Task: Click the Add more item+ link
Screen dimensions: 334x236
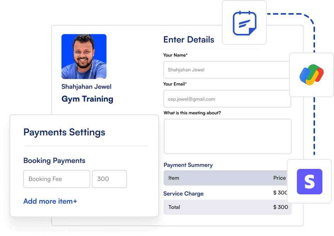Action: click(50, 201)
